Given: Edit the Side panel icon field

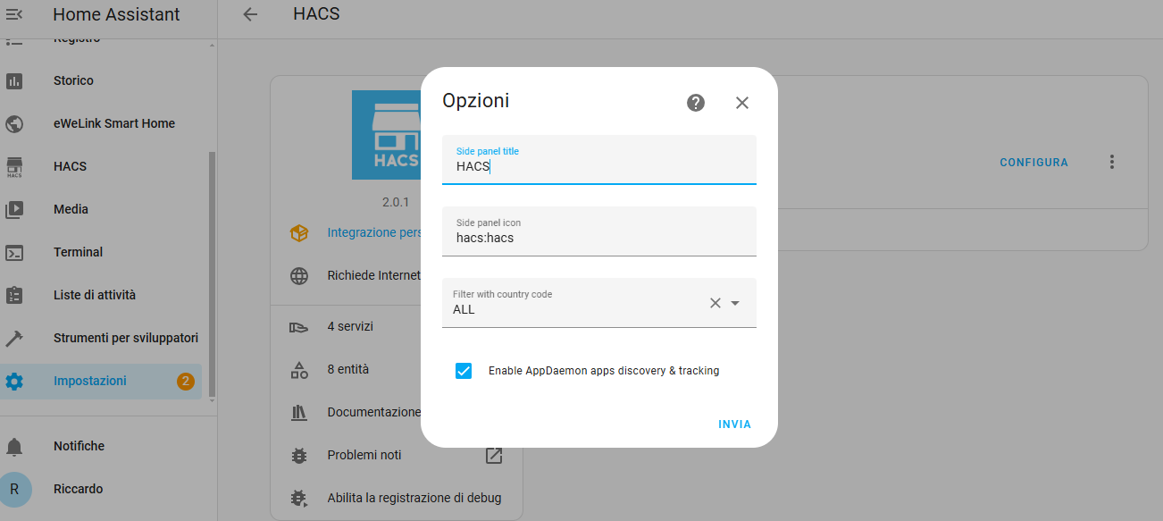Looking at the screenshot, I should click(x=598, y=238).
